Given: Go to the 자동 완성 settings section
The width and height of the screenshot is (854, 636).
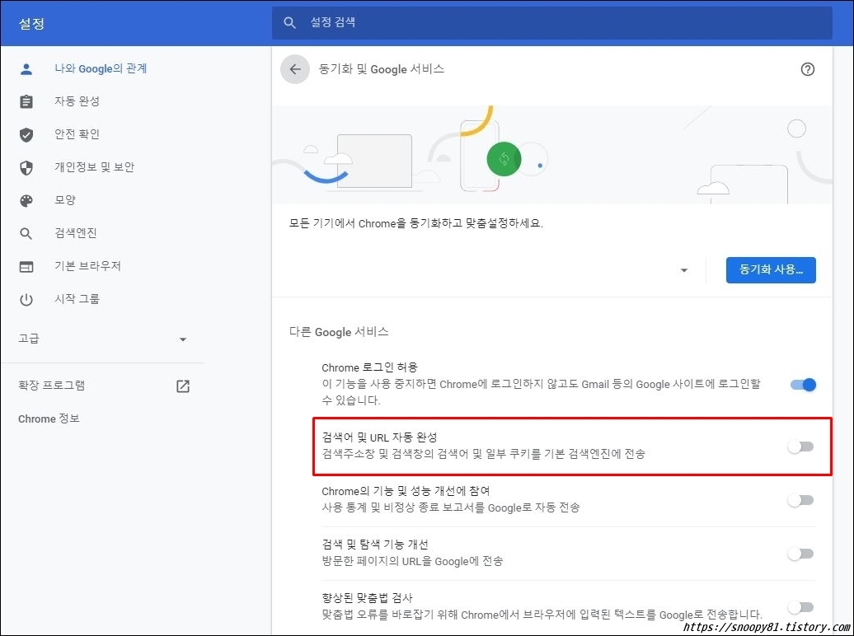Looking at the screenshot, I should [77, 101].
